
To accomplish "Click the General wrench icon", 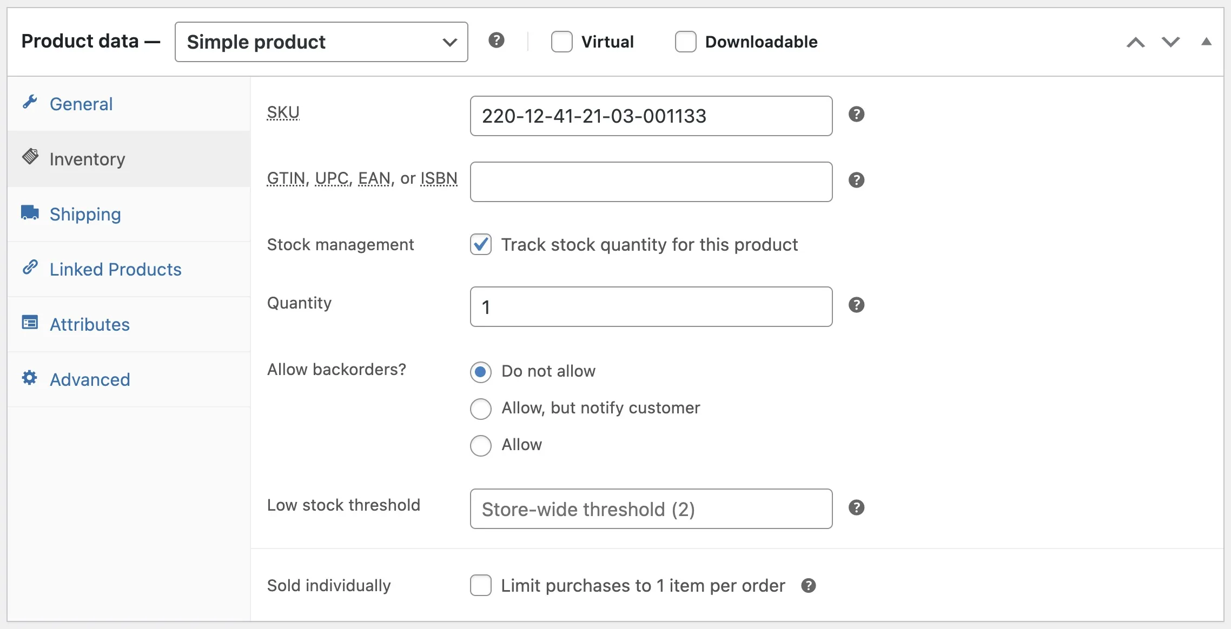I will click(30, 102).
